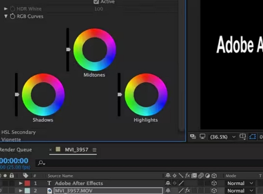Click the monitor icon in viewer footer
This screenshot has width=263, height=194.
point(202,137)
